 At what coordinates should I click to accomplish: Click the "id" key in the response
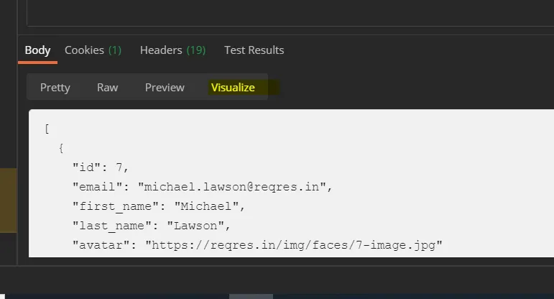[88, 167]
